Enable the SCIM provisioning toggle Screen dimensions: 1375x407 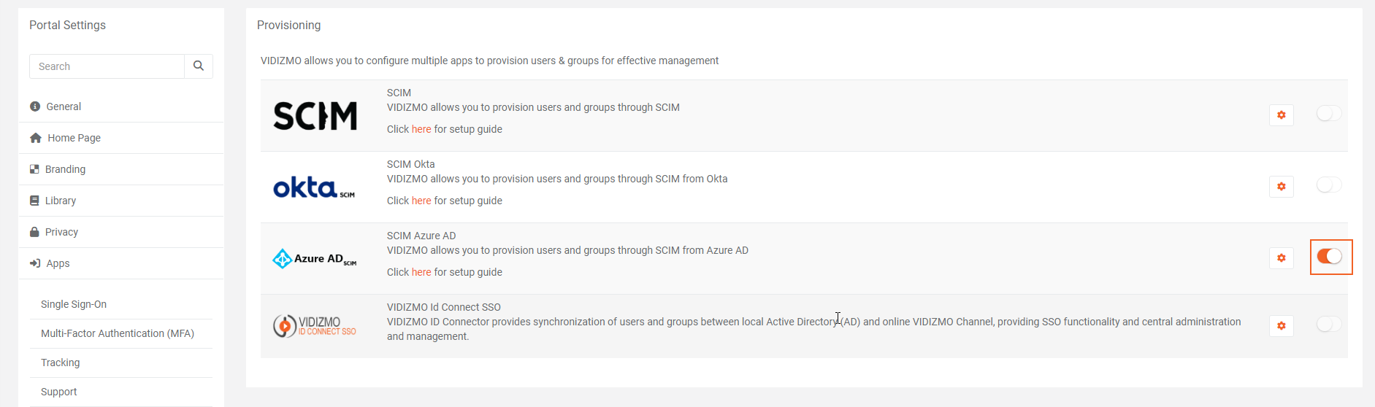point(1328,113)
